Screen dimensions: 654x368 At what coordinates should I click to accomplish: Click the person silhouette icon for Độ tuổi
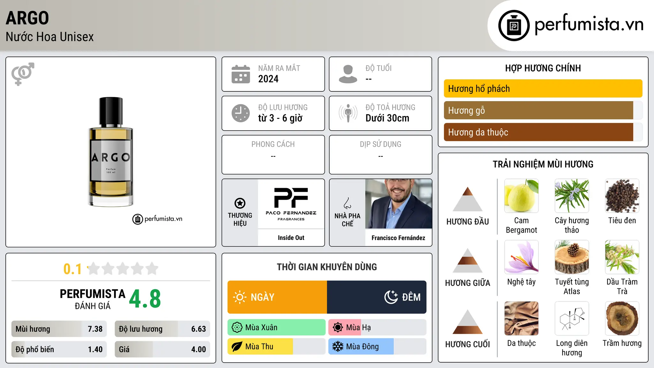tap(348, 74)
